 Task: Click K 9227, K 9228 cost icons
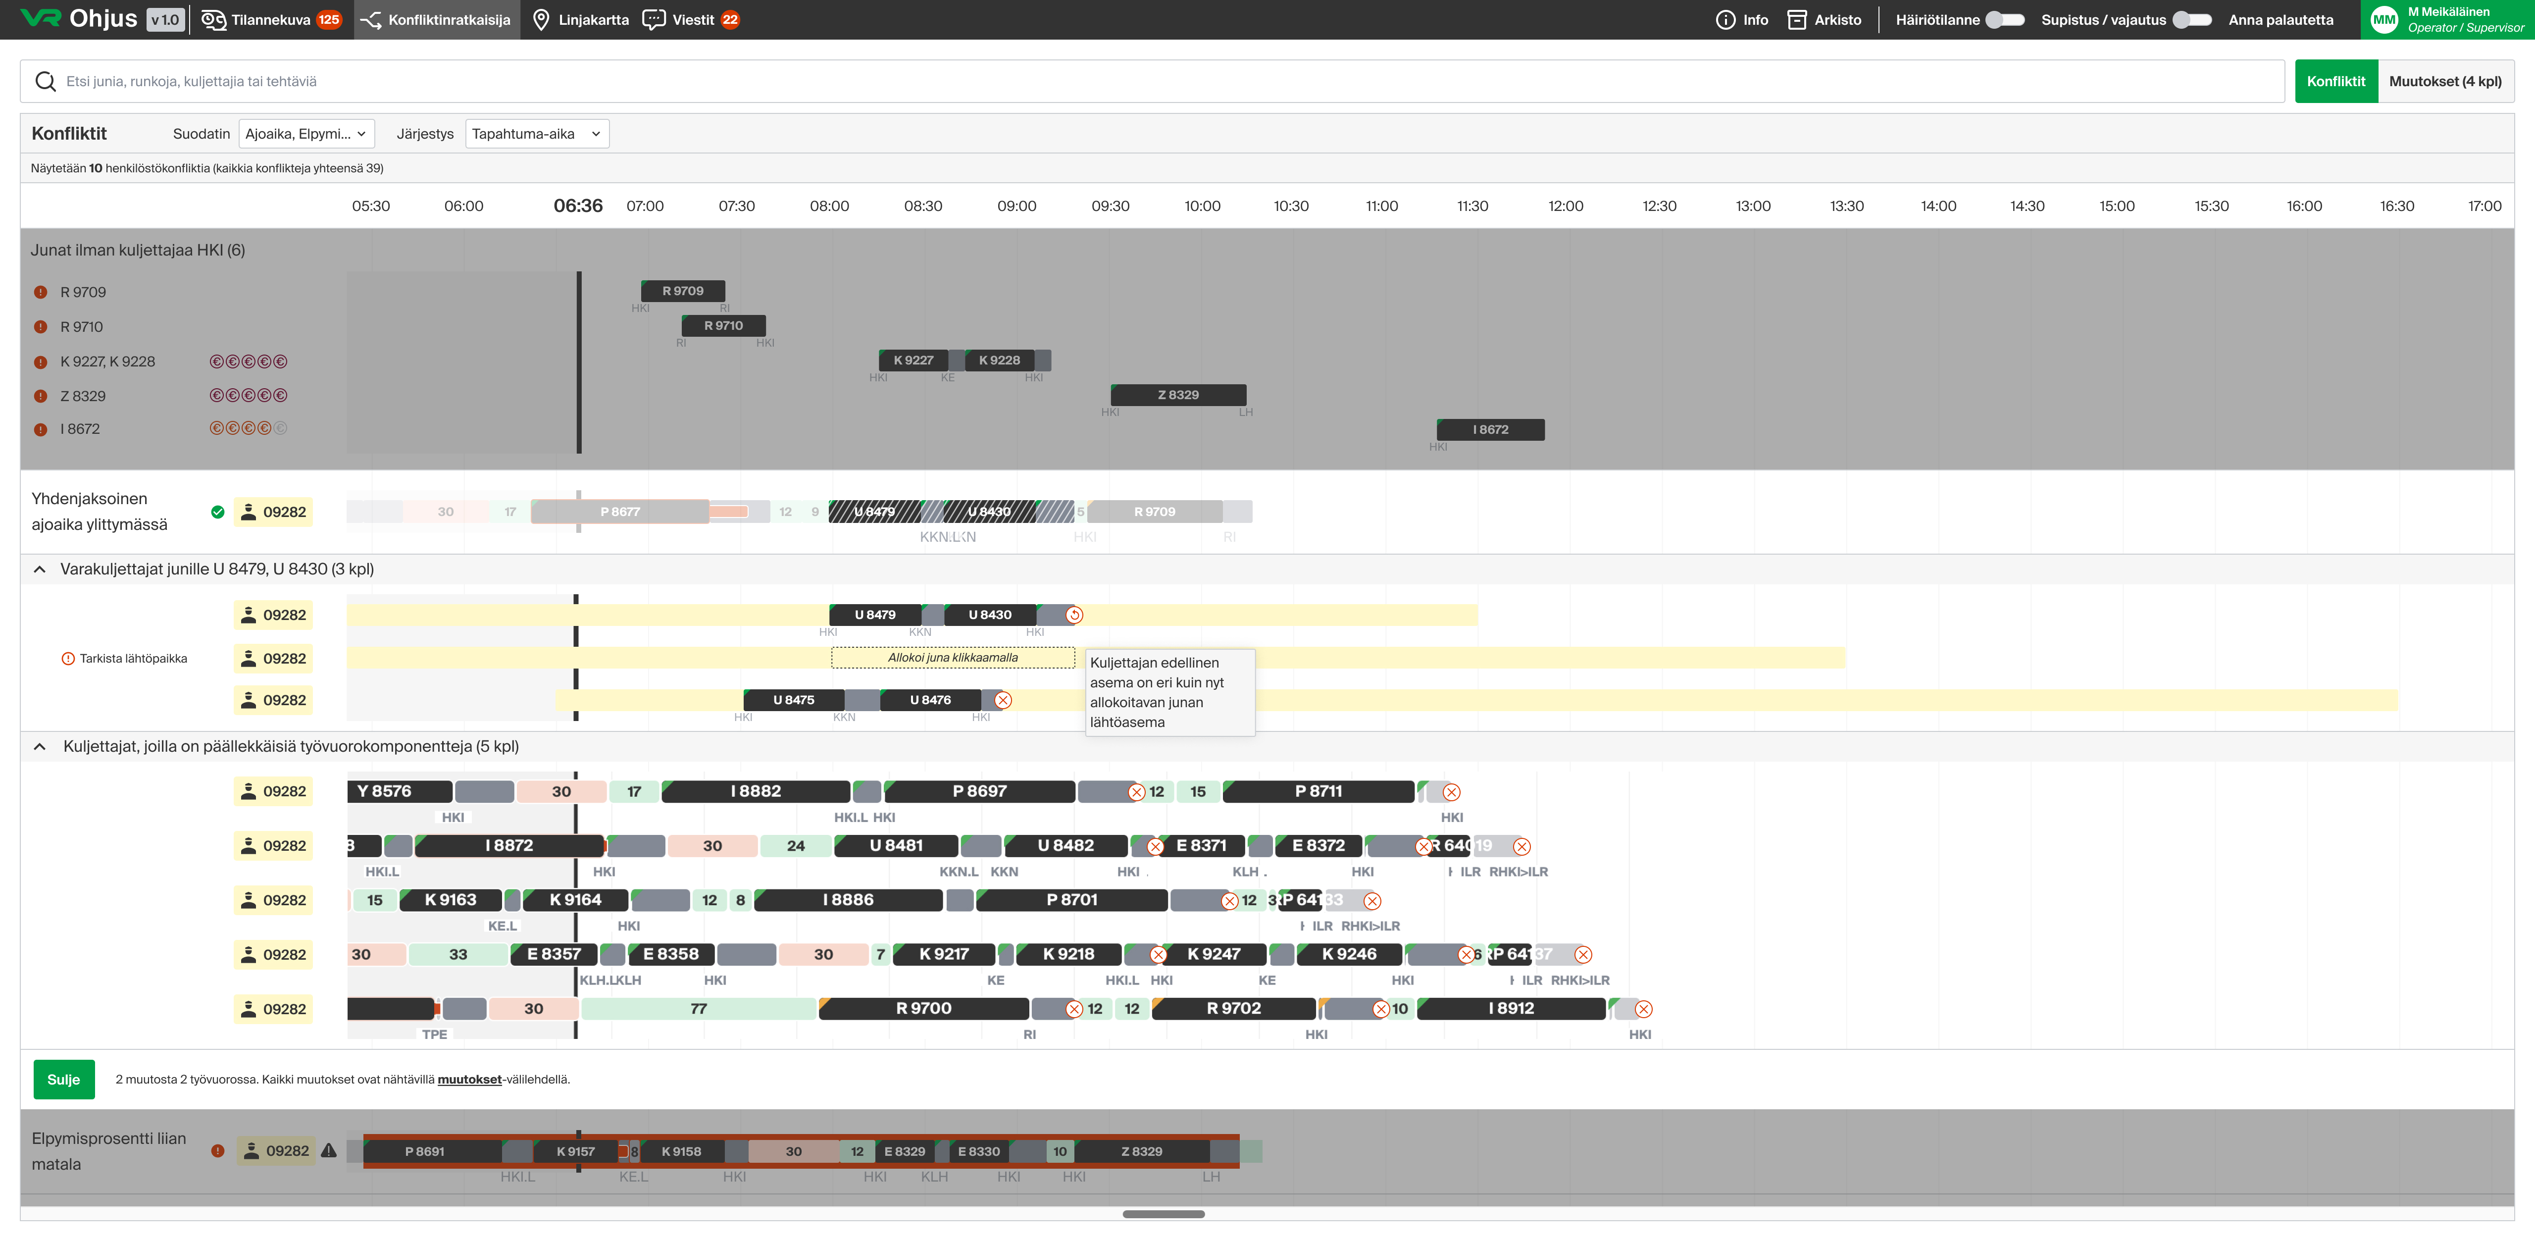pyautogui.click(x=248, y=361)
